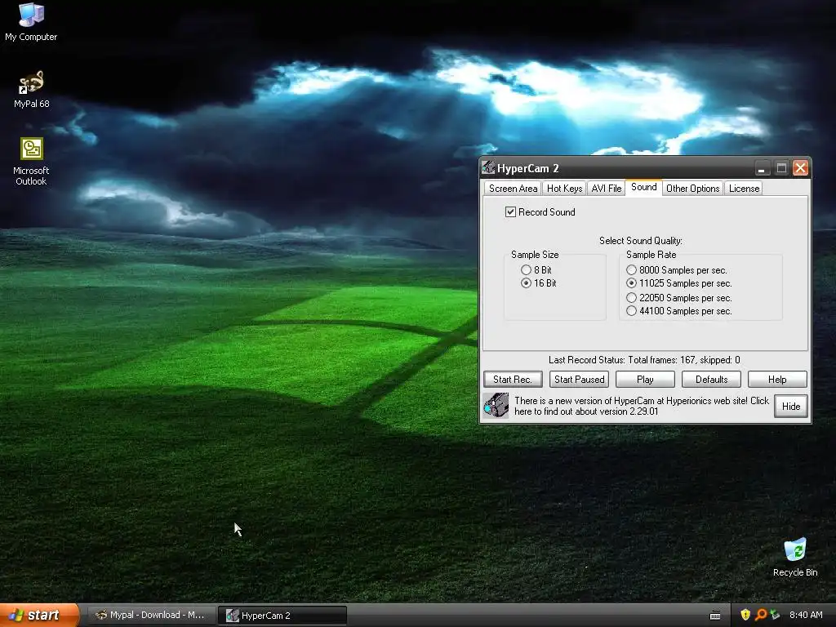Open the AVI File tab
The width and height of the screenshot is (836, 627).
(607, 189)
